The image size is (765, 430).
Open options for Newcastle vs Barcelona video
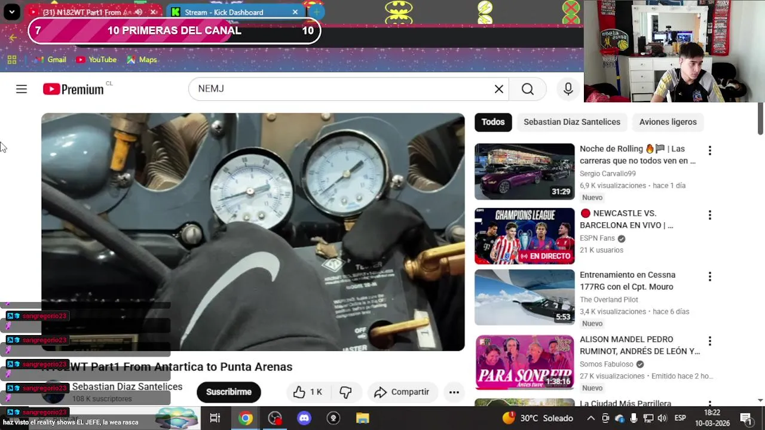pyautogui.click(x=709, y=215)
